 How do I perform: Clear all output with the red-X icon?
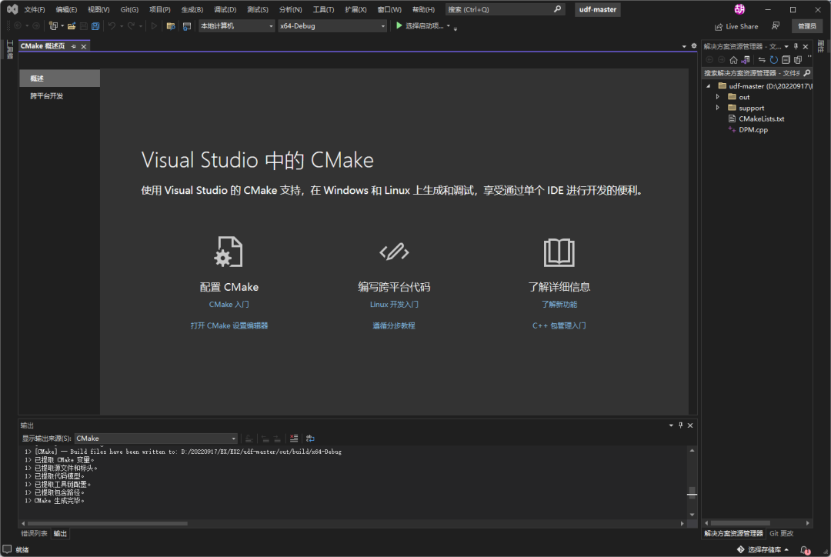(294, 439)
